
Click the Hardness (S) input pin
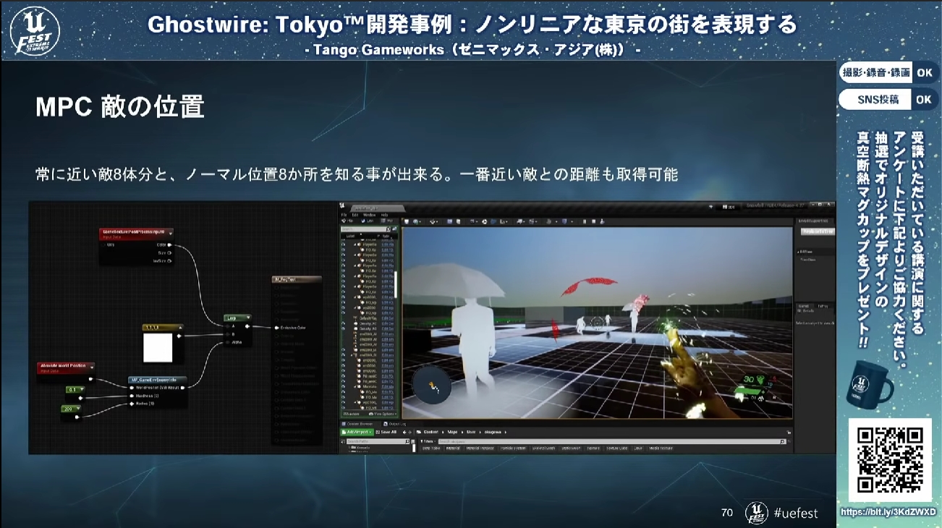pyautogui.click(x=132, y=396)
